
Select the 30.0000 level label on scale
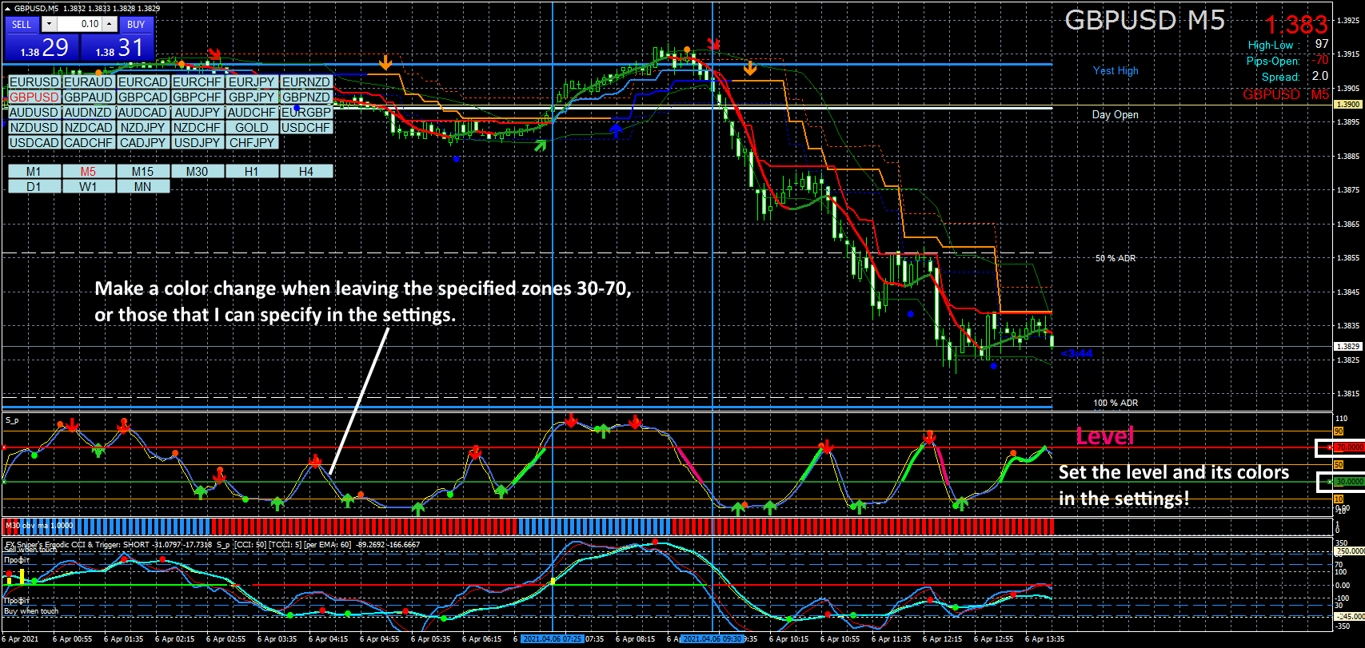(x=1348, y=482)
